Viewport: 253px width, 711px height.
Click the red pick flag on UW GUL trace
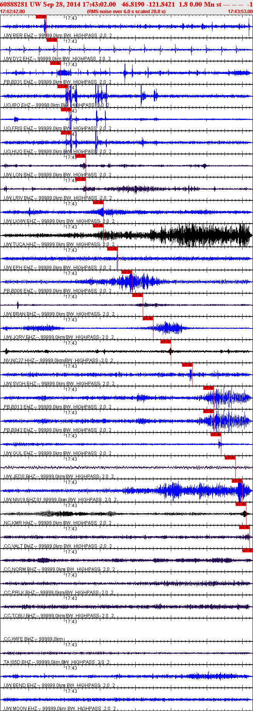(x=216, y=434)
